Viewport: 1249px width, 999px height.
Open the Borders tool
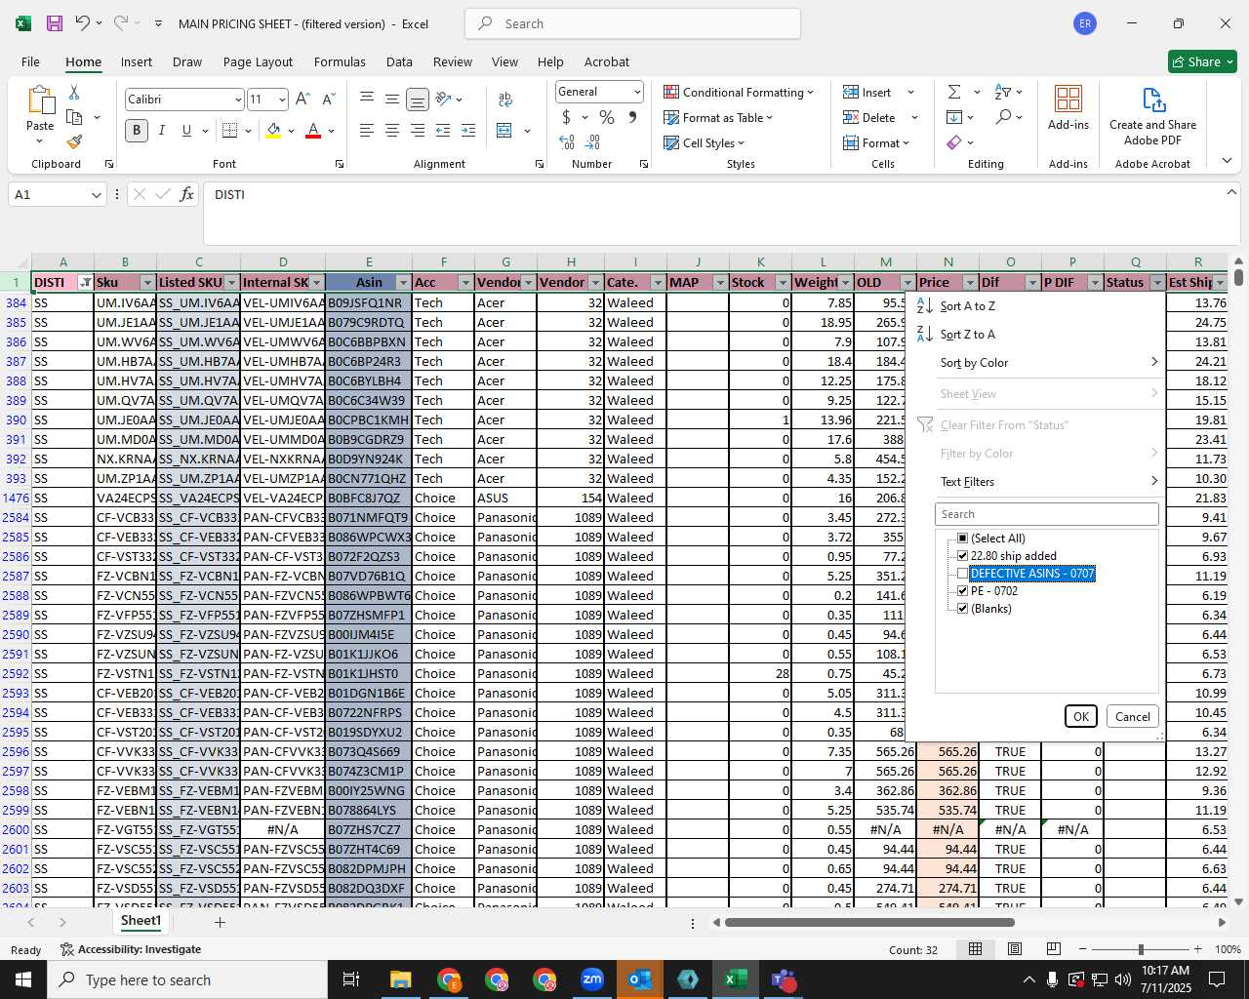pos(229,131)
